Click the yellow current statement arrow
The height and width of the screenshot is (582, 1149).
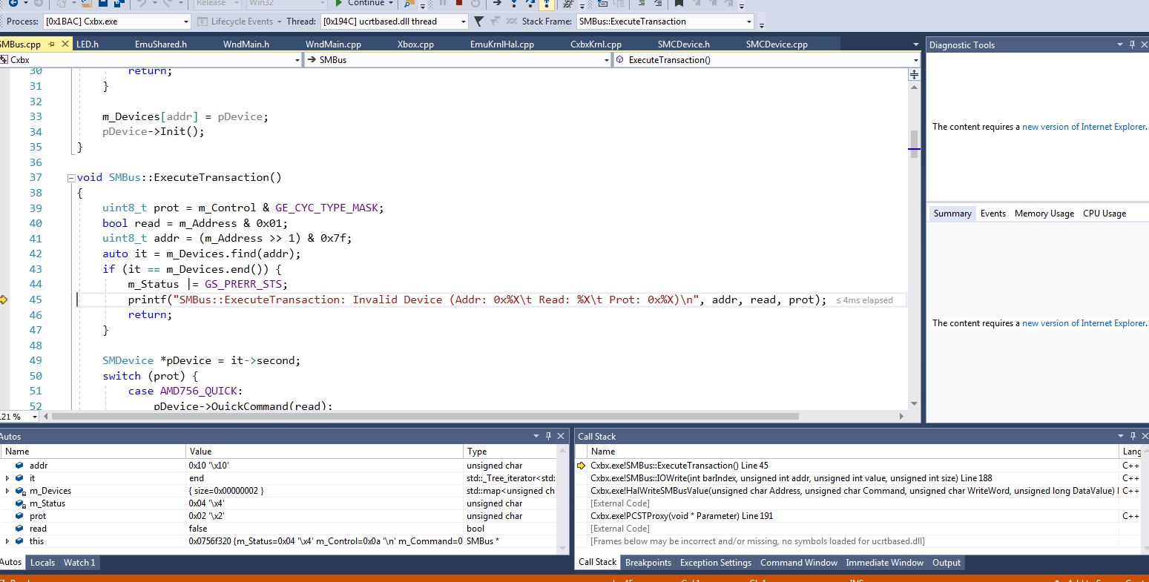pos(4,300)
